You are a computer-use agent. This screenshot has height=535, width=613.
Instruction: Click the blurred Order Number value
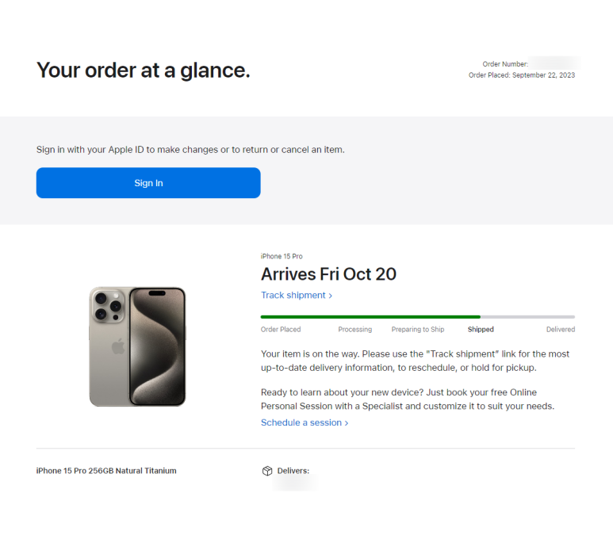(x=554, y=63)
